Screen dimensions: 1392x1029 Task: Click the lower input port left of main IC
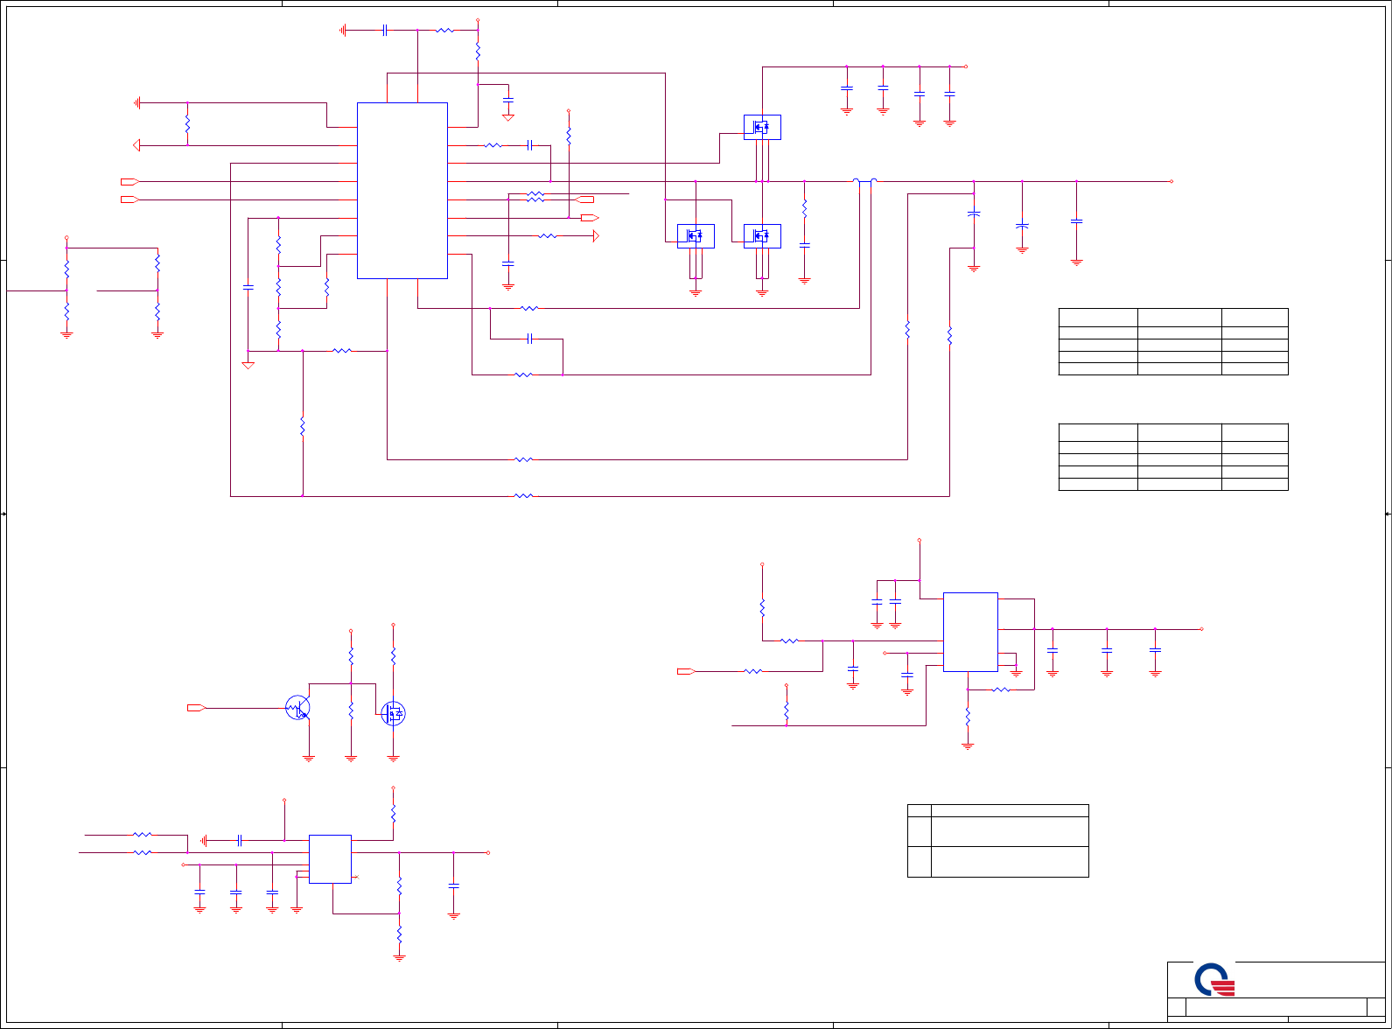(130, 199)
